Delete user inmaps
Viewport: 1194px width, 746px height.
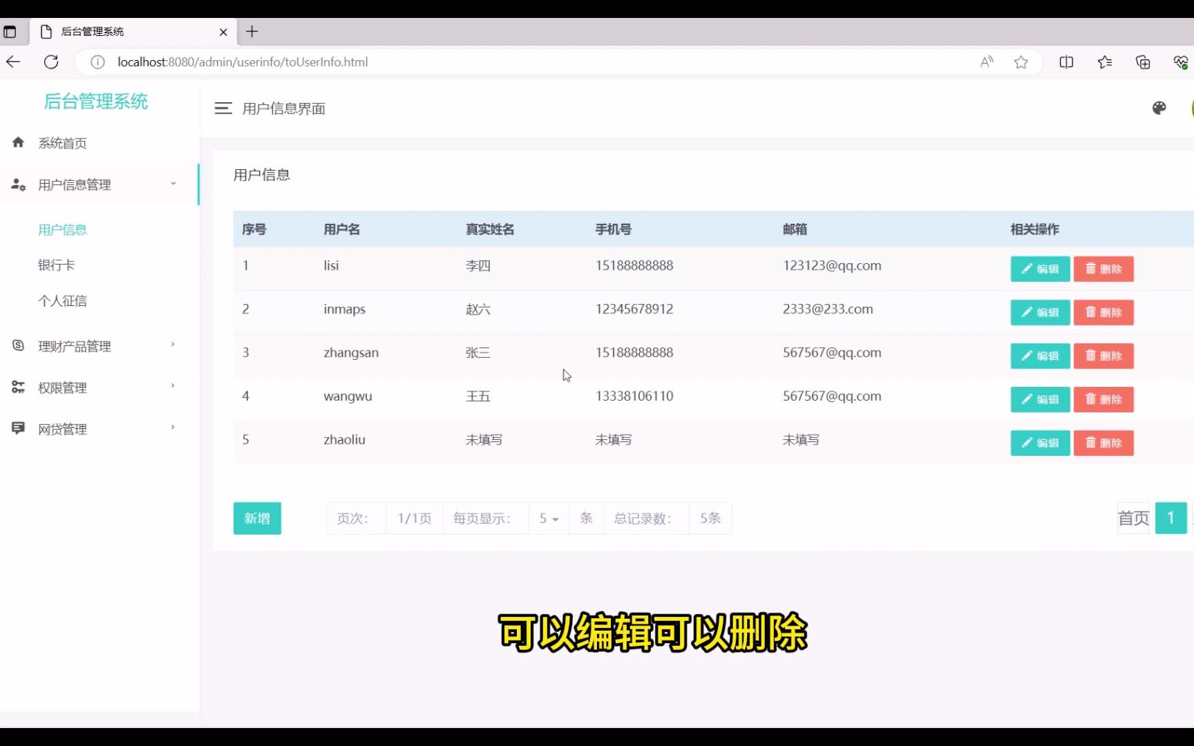[1103, 312]
